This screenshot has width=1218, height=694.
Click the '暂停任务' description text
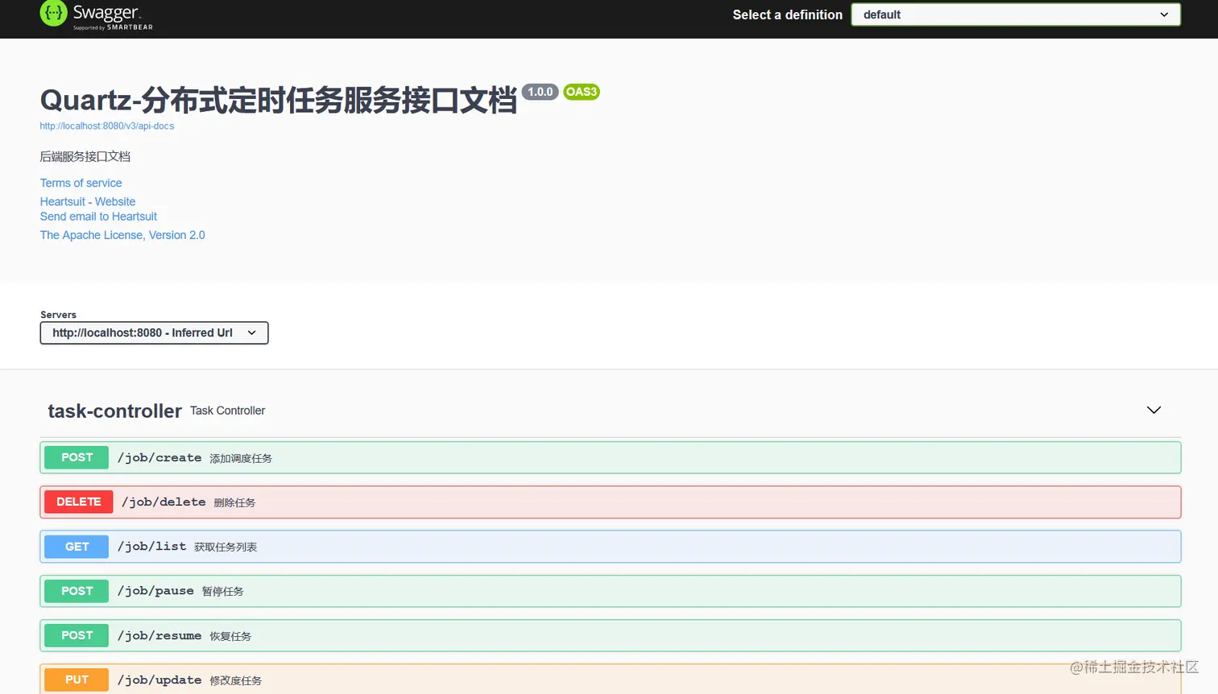[222, 592]
